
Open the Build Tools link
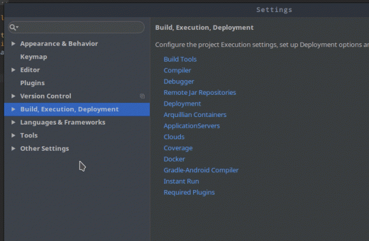pyautogui.click(x=180, y=59)
